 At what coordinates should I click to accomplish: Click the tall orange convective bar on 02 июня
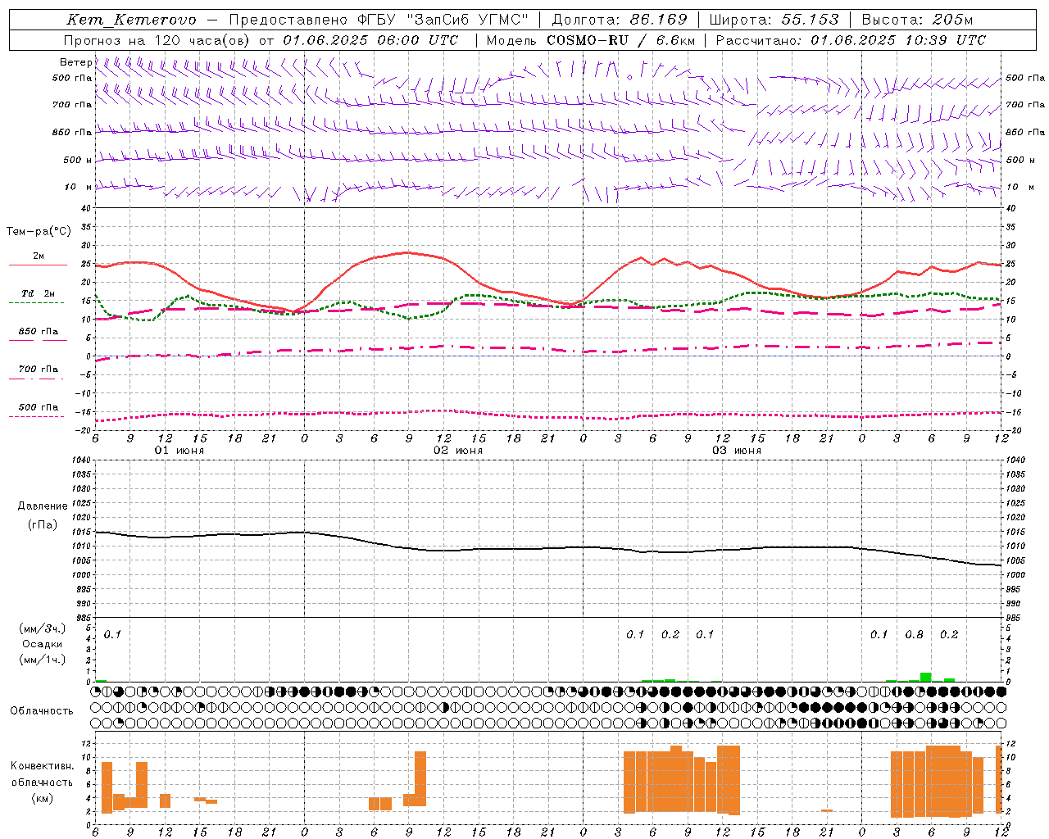420,778
